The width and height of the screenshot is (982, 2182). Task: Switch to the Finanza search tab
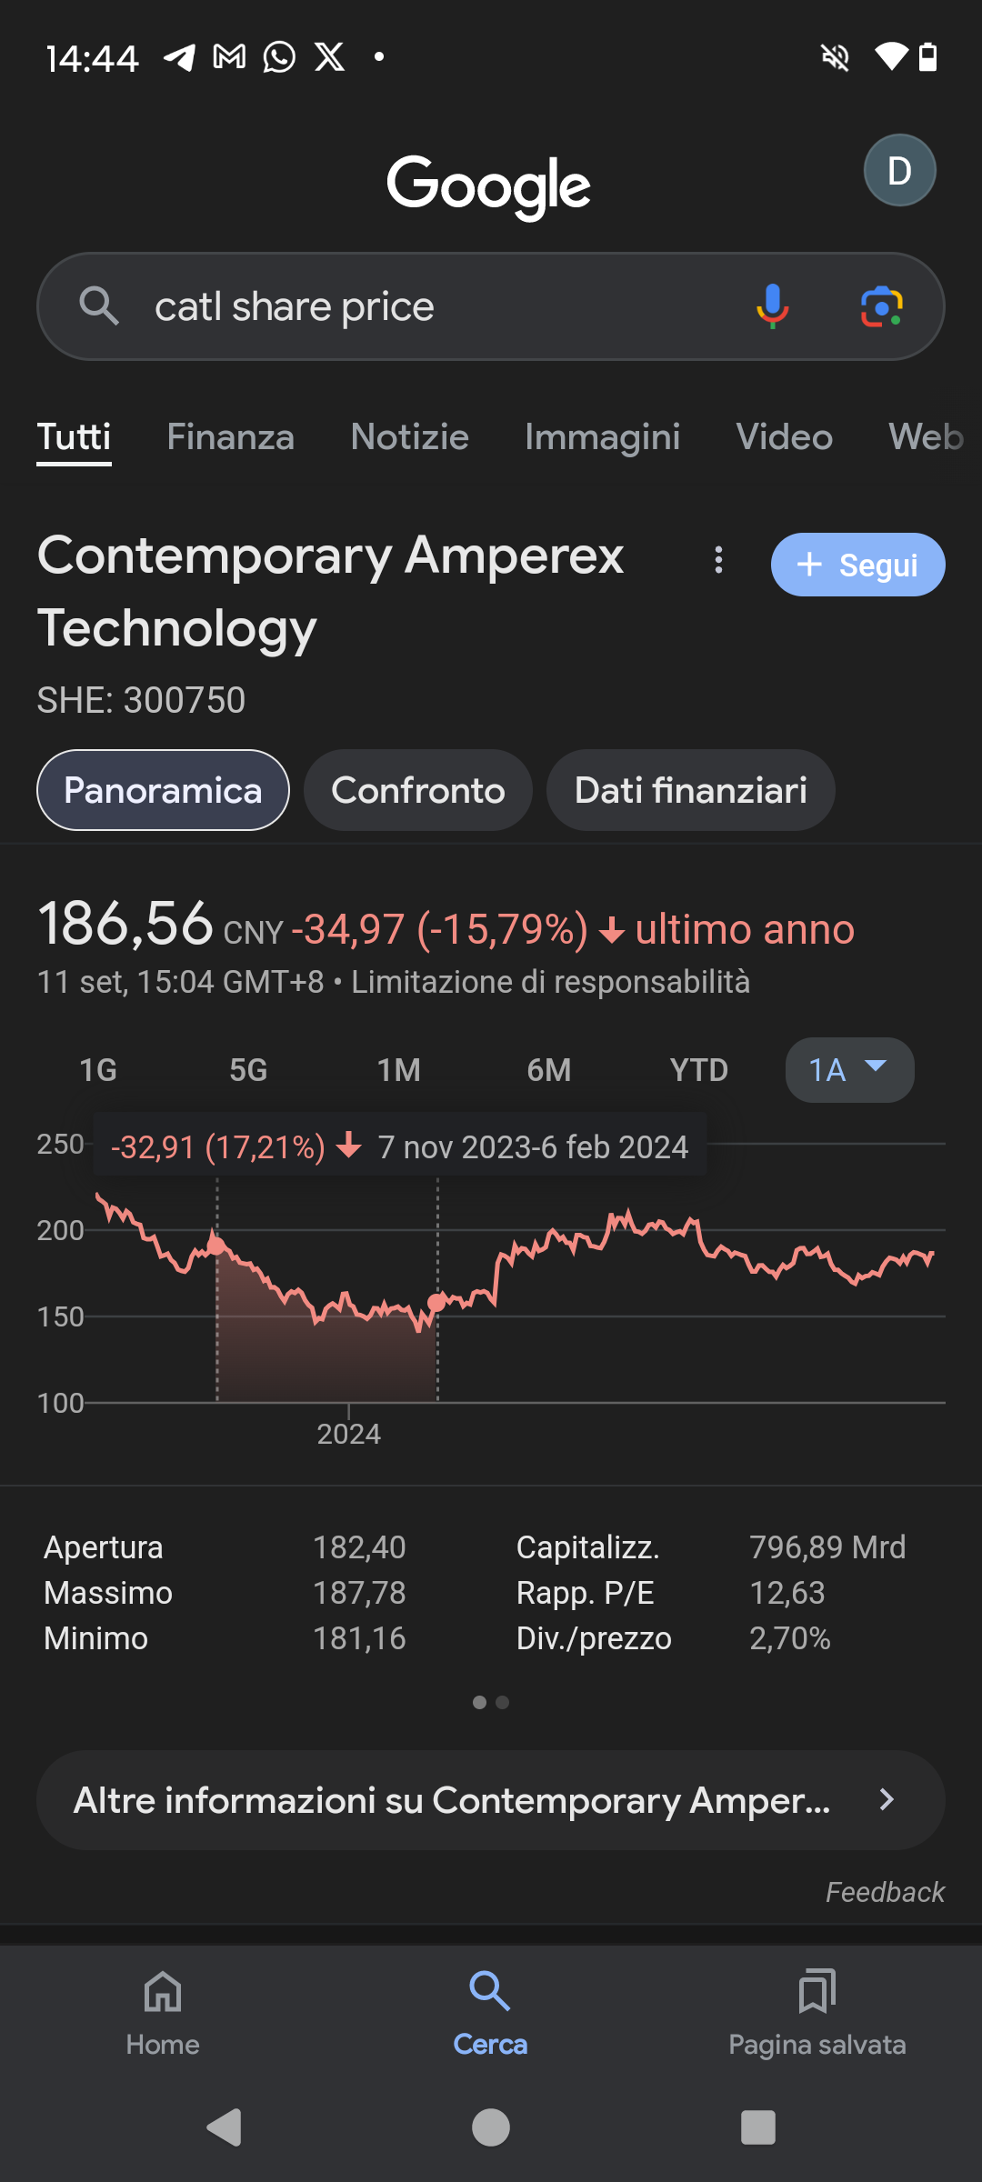[230, 437]
